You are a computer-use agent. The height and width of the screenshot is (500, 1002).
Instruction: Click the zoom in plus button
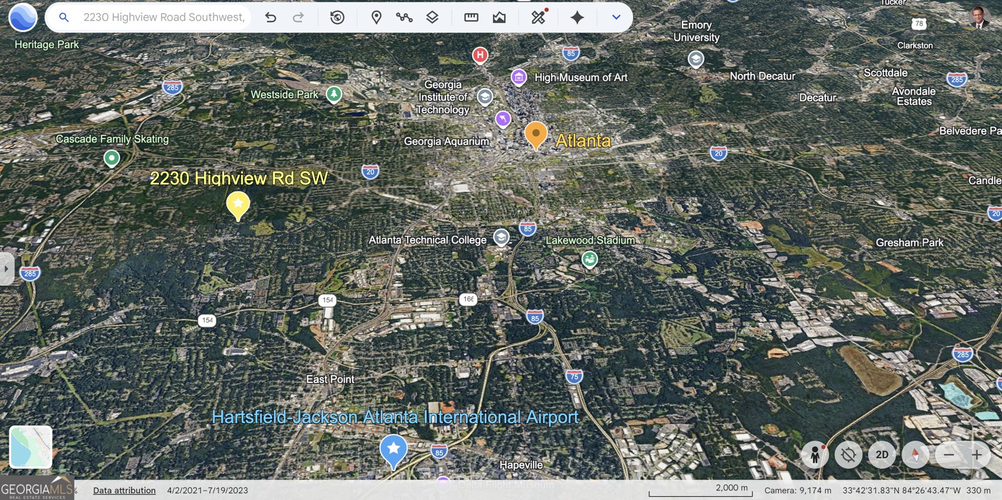pyautogui.click(x=976, y=455)
